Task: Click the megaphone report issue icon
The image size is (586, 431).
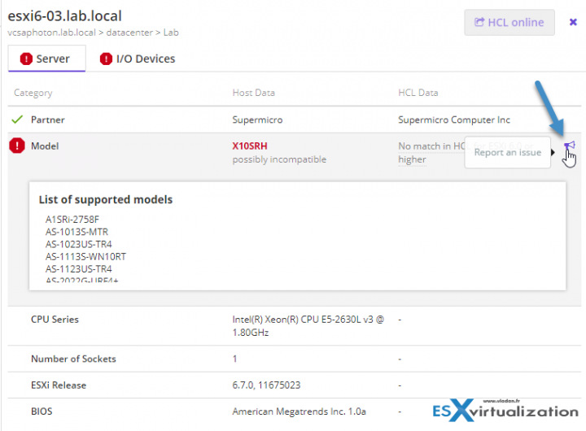Action: (569, 146)
